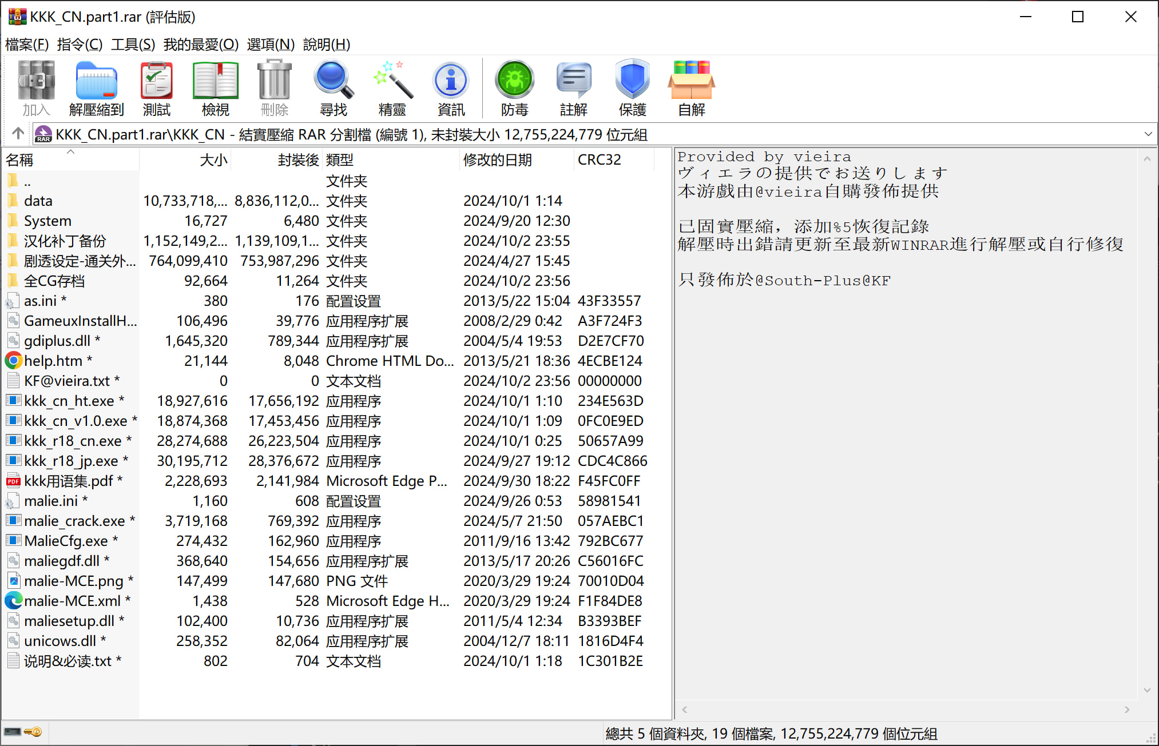Viewport: 1159px width, 746px height.
Task: Open the View file toolbar icon
Action: pos(215,87)
